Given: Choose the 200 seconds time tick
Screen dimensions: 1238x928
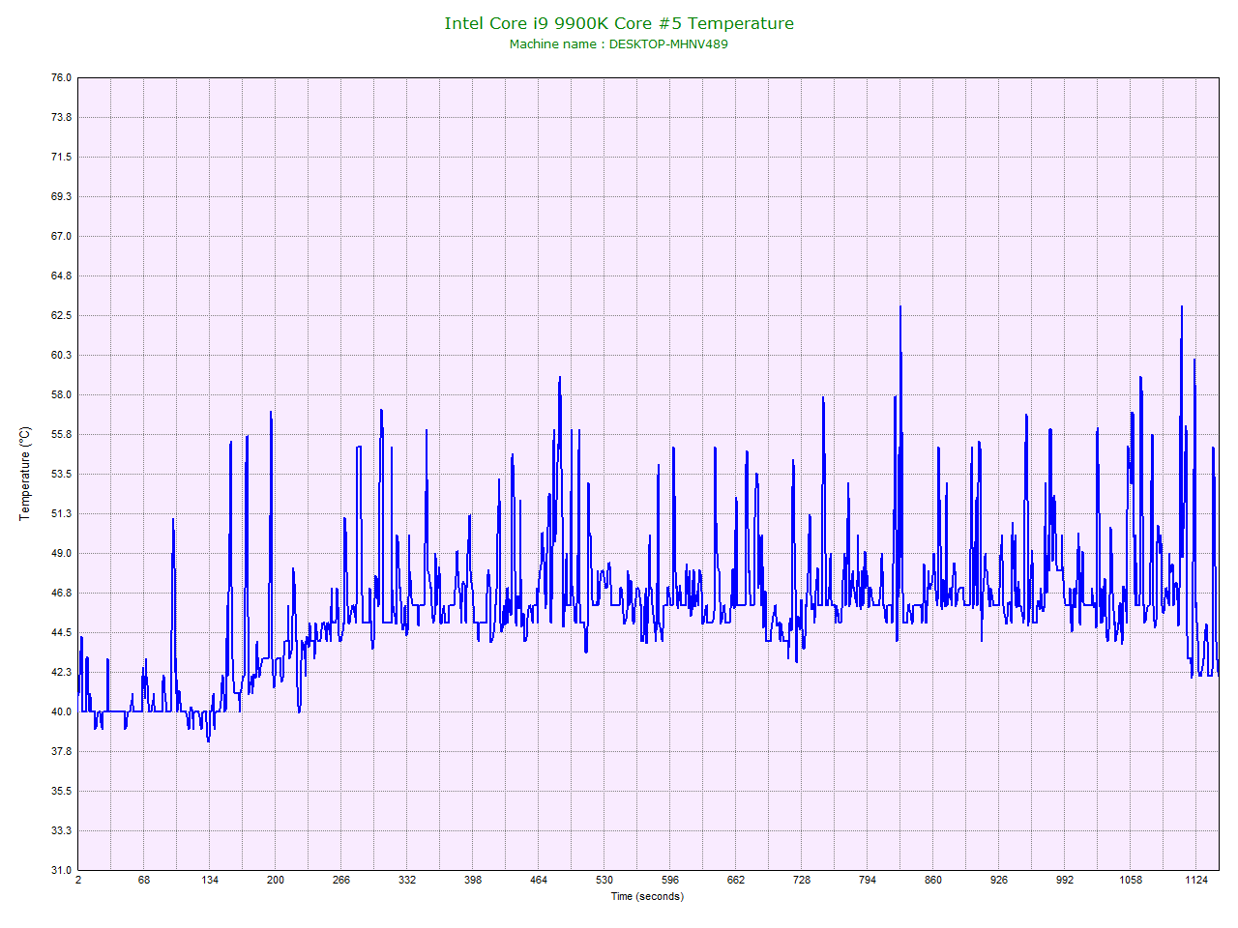Looking at the screenshot, I should tap(276, 880).
